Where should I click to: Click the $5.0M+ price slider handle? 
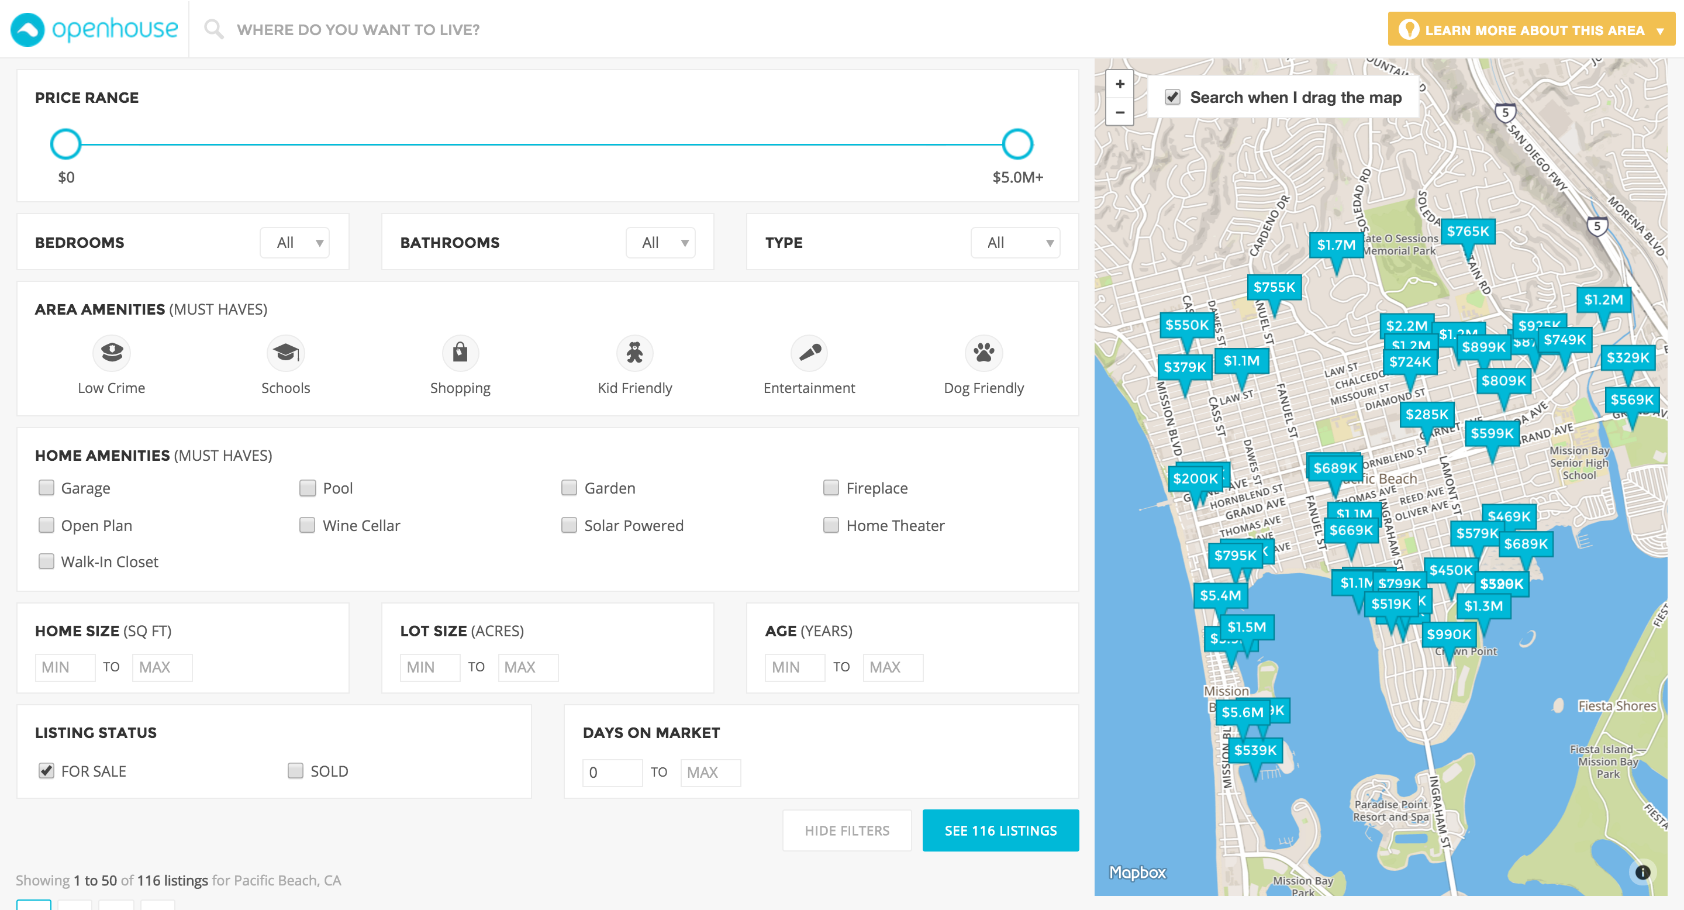tap(1017, 144)
